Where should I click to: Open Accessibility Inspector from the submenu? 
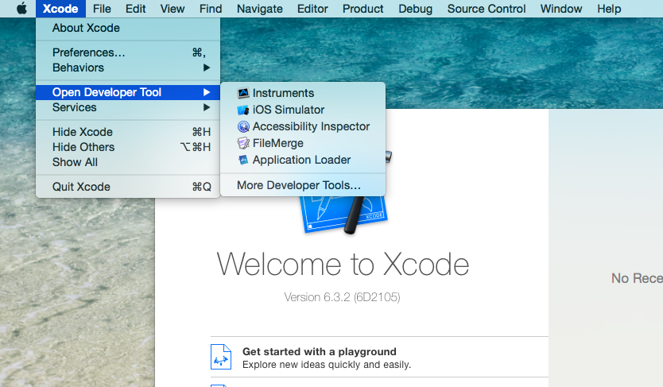pos(303,126)
